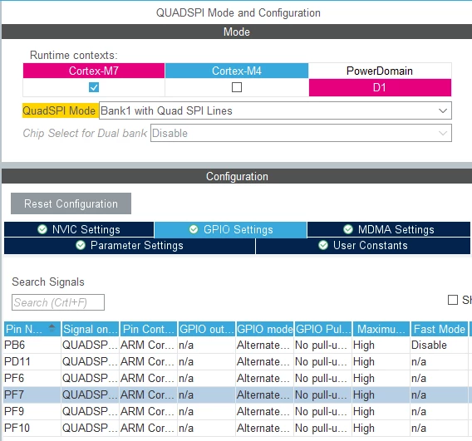Select the GPIO Settings tab
The image size is (472, 441).
(x=230, y=229)
